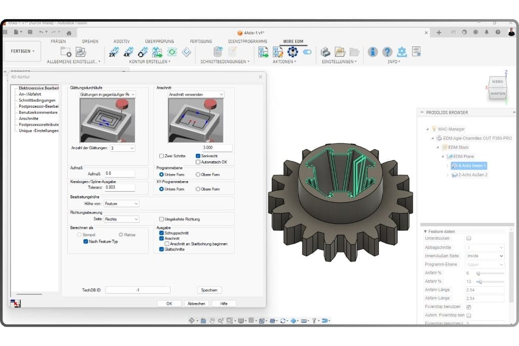Open the Höhe von Feature dropdown
The width and height of the screenshot is (519, 346).
(x=121, y=204)
